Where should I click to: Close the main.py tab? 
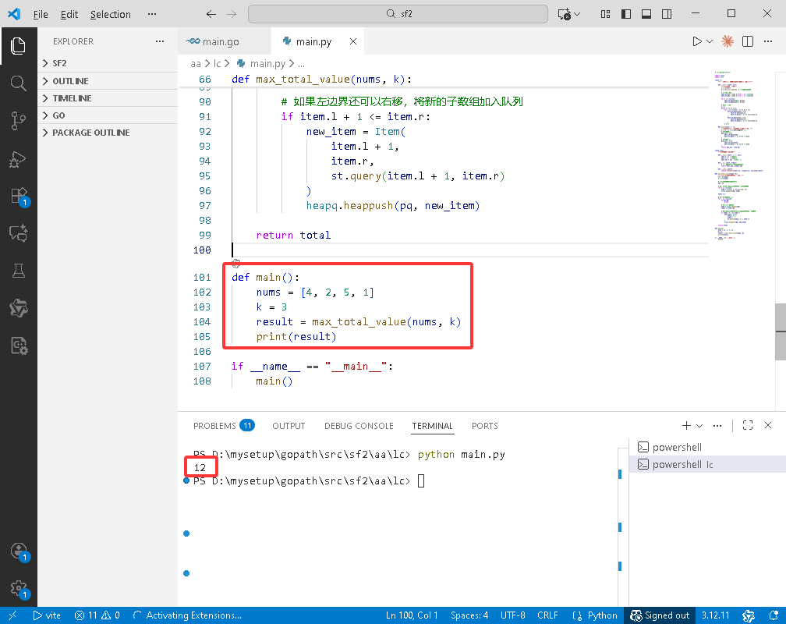(x=353, y=41)
